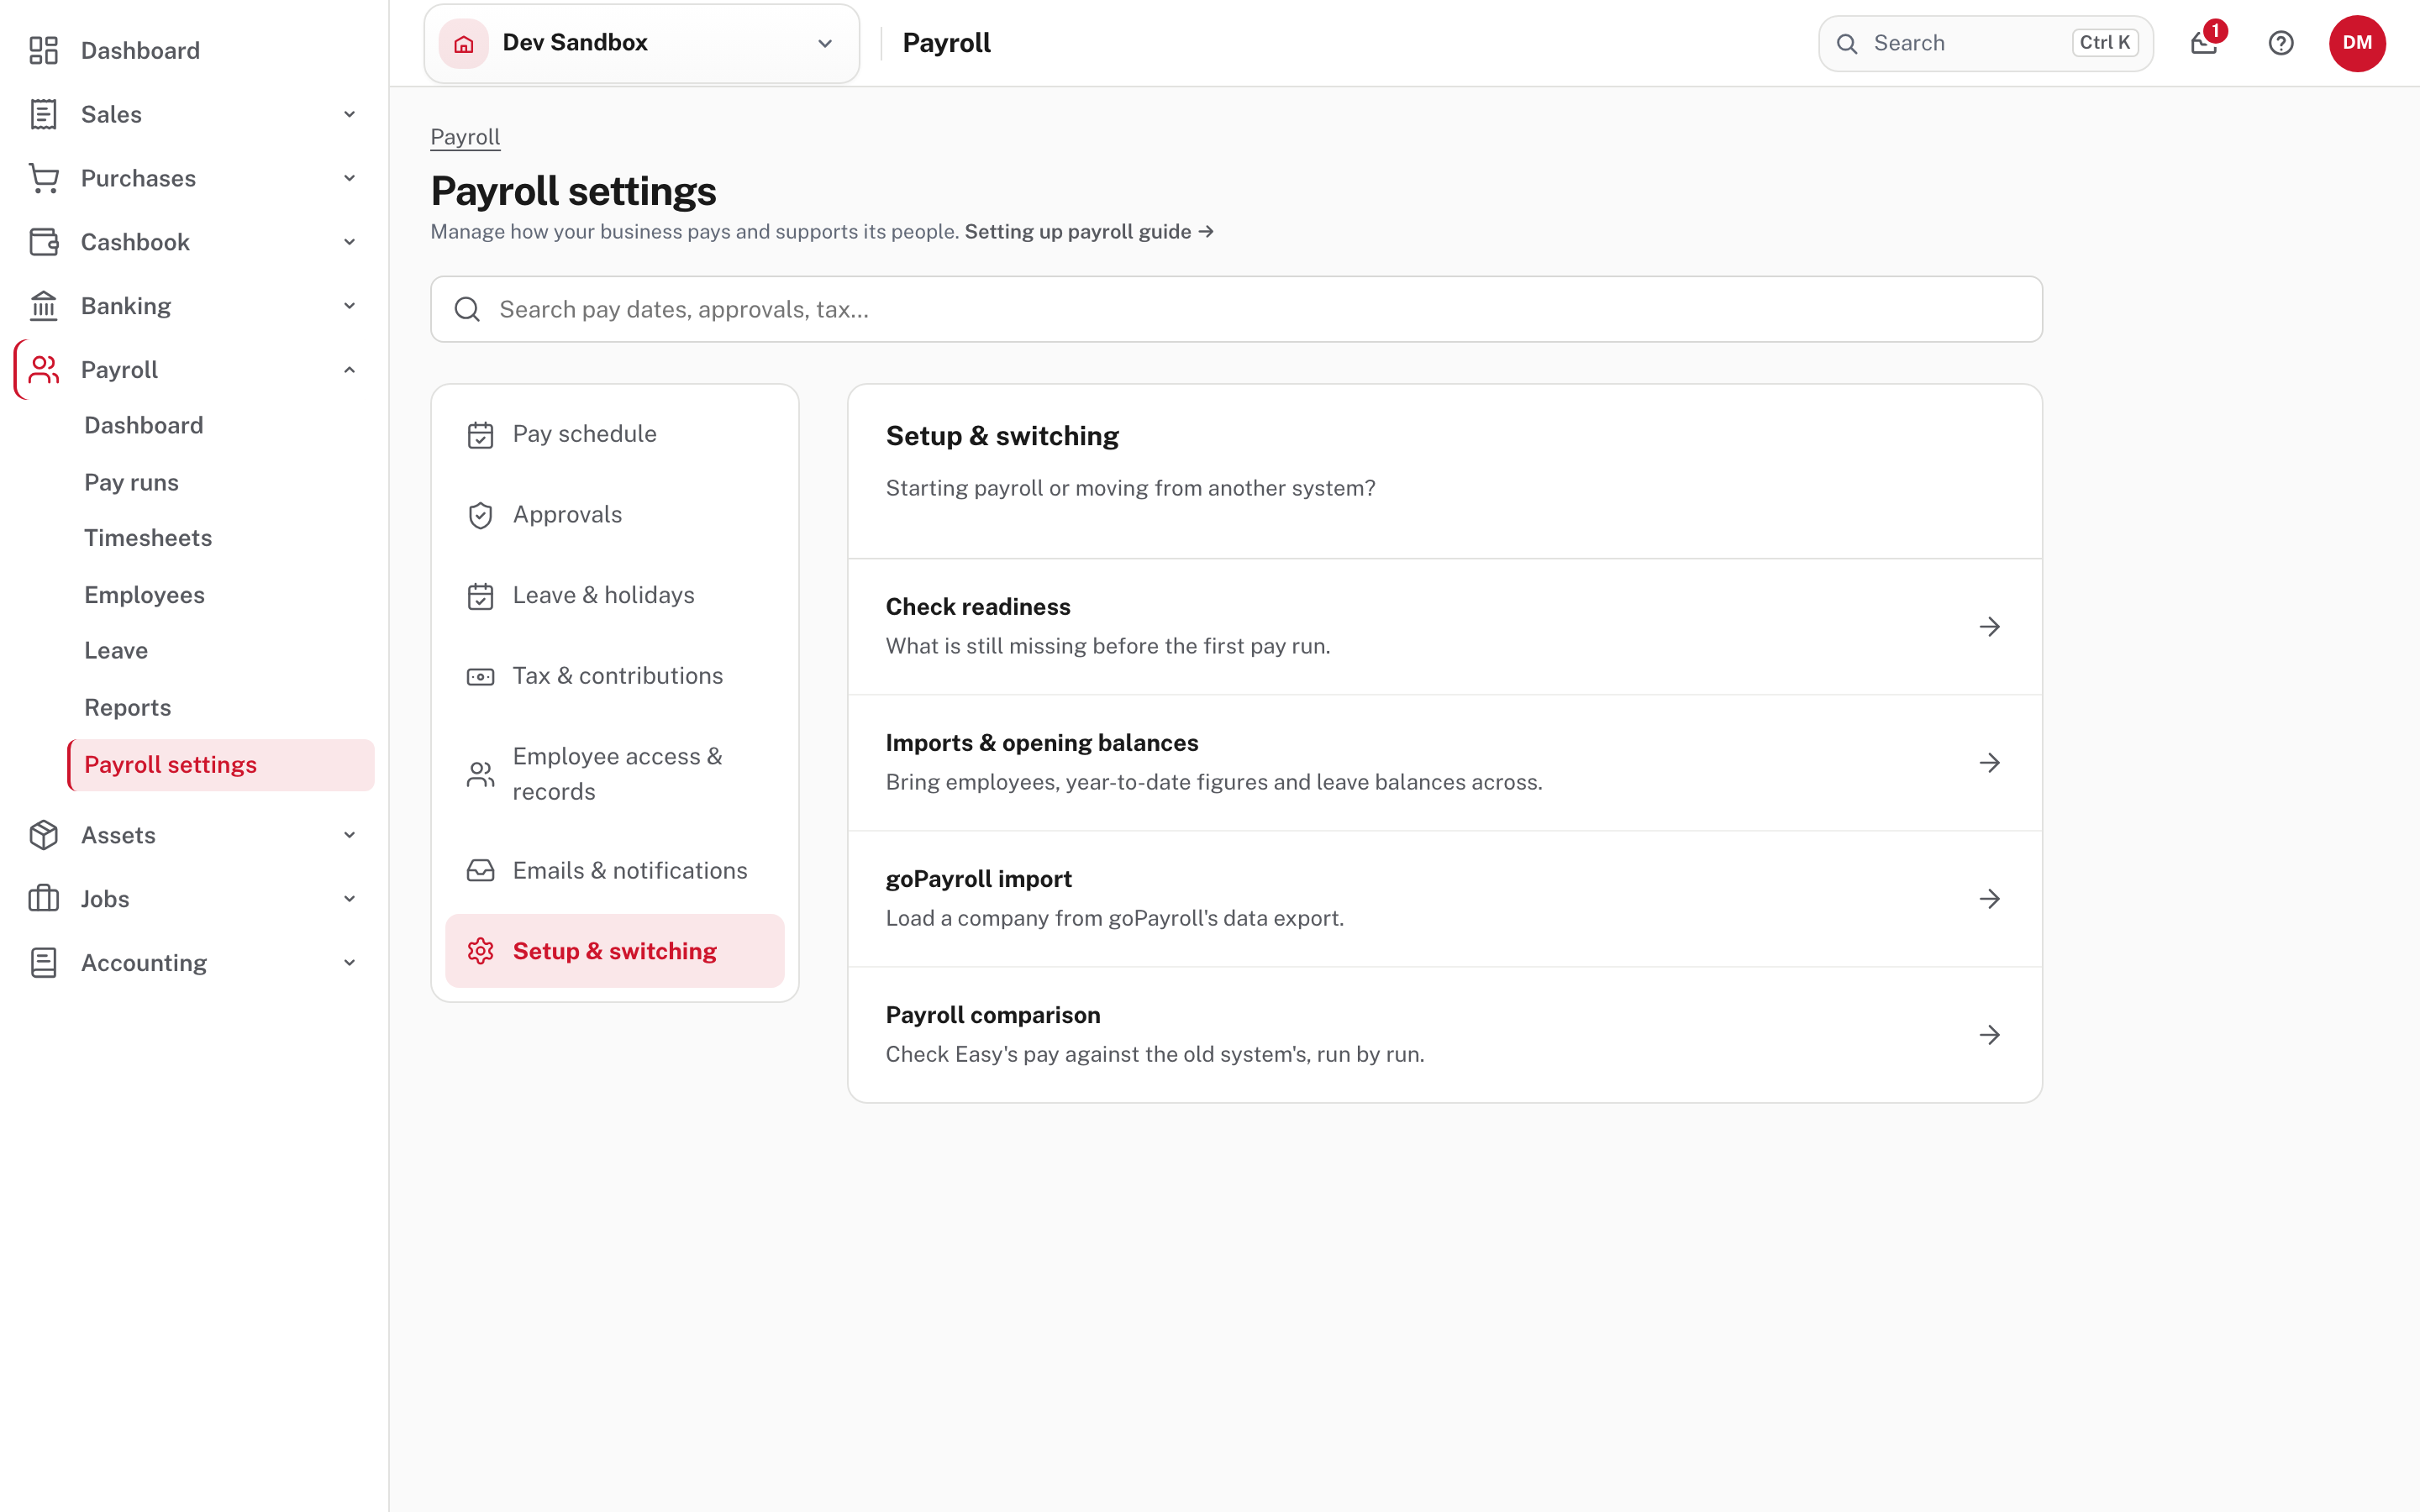2420x1512 pixels.
Task: Click the Approvals shield icon
Action: pos(480,515)
